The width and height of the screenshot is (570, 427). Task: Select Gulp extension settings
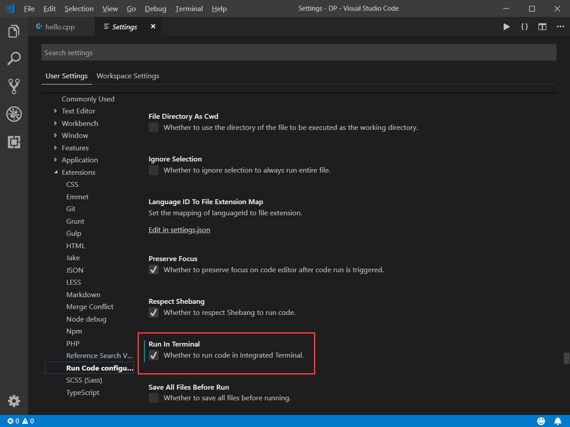pyautogui.click(x=74, y=233)
